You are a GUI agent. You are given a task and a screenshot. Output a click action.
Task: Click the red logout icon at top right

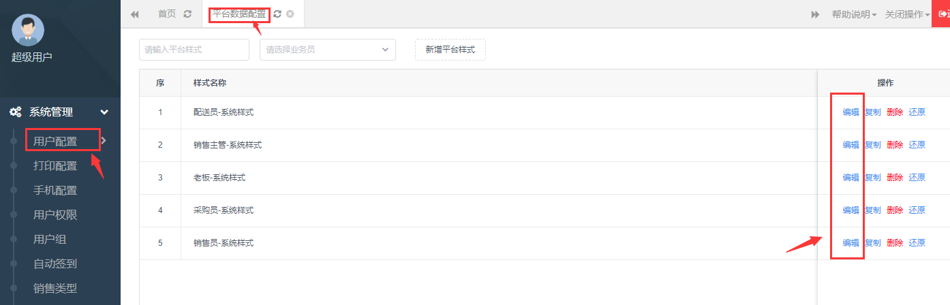coord(941,14)
